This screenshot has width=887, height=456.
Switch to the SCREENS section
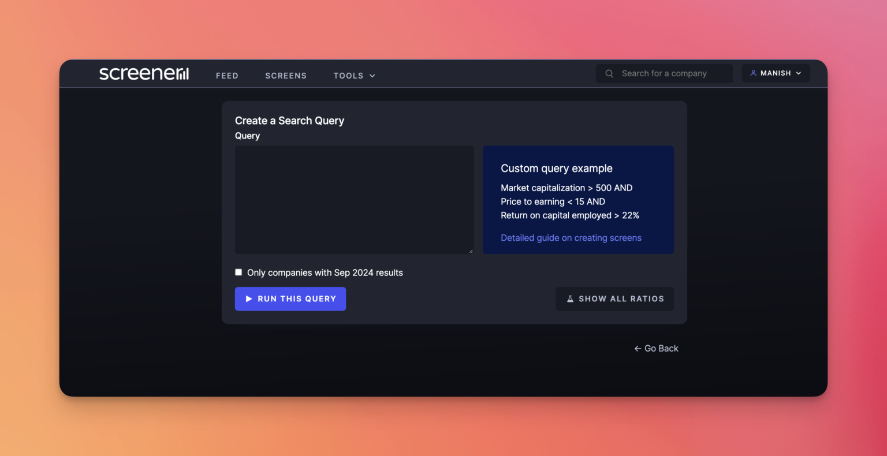[x=286, y=75]
